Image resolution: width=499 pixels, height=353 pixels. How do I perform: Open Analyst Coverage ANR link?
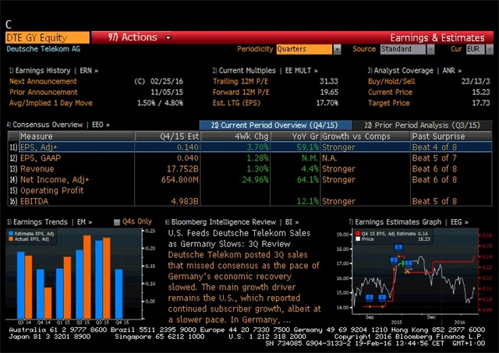(x=415, y=71)
